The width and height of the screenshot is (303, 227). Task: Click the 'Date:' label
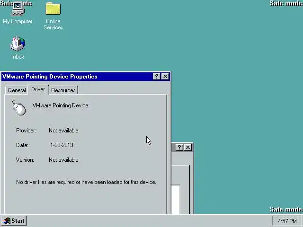(22, 145)
